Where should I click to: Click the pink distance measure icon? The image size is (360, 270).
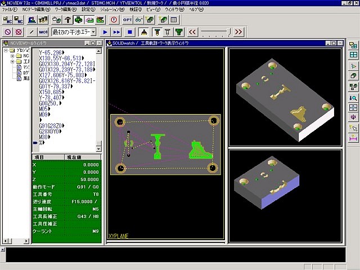[x=353, y=138]
